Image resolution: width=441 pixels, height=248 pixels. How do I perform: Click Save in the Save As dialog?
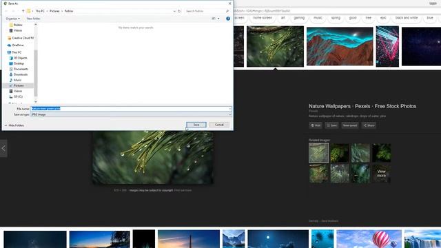point(196,125)
